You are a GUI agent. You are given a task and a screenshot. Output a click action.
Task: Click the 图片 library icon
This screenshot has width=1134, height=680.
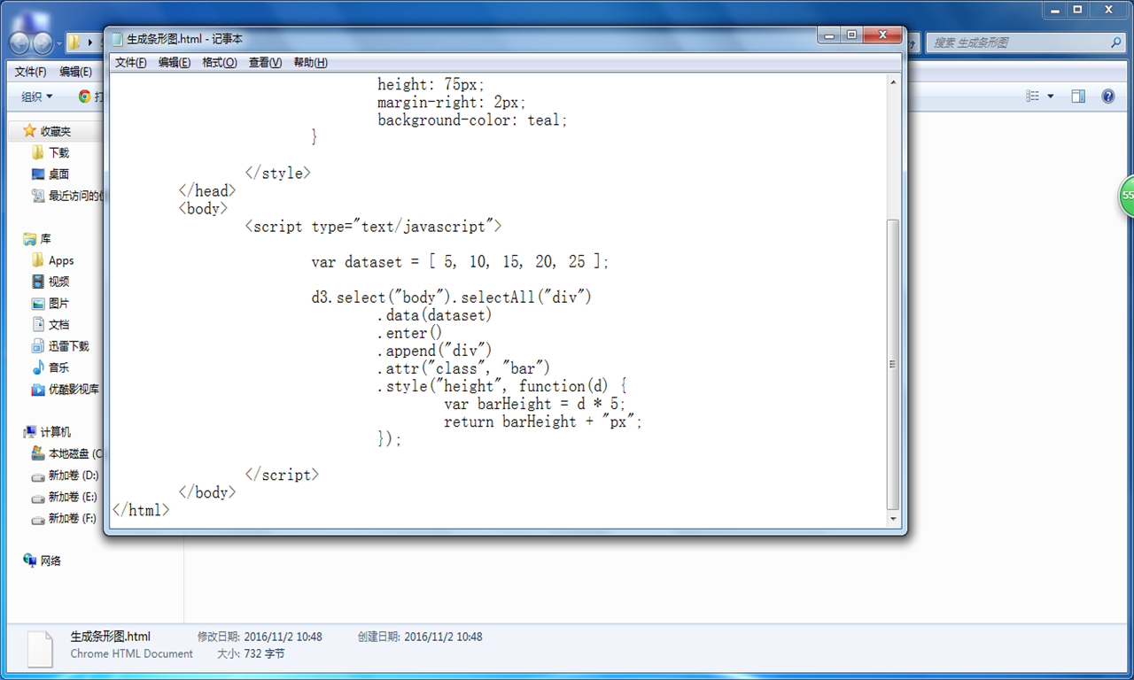pos(38,303)
